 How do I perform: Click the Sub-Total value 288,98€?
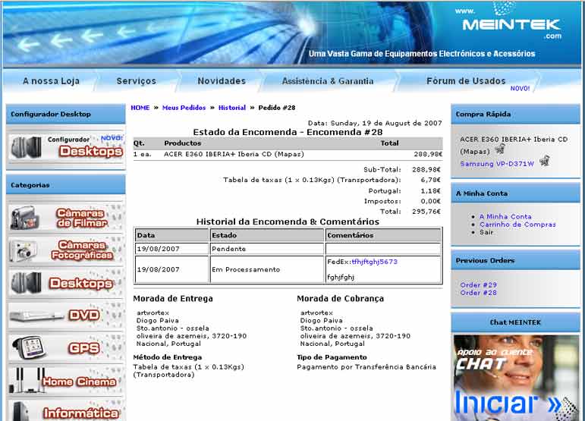tap(426, 170)
